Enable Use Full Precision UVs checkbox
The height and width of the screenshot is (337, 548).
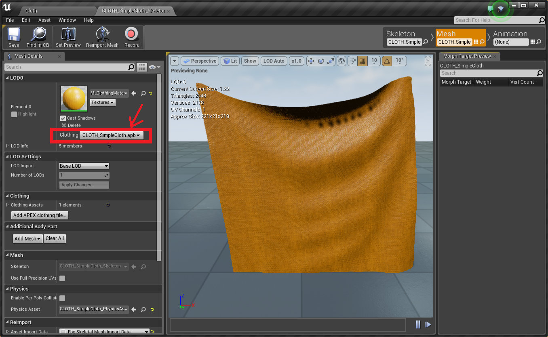62,278
